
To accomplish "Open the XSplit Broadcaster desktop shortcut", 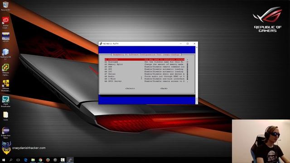I will [x=5, y=101].
